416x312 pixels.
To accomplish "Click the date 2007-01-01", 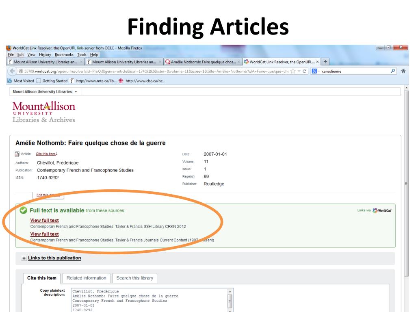I will click(x=215, y=154).
